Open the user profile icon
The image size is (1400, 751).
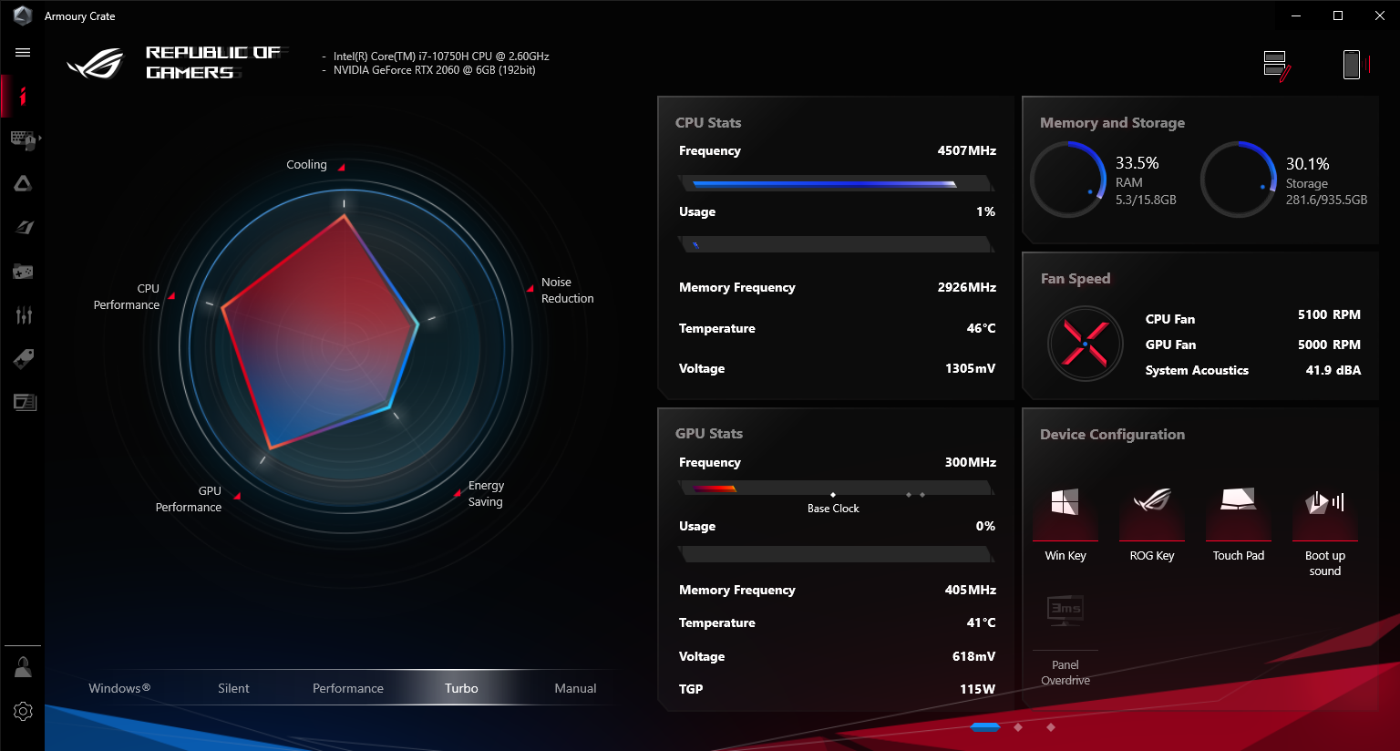click(23, 668)
